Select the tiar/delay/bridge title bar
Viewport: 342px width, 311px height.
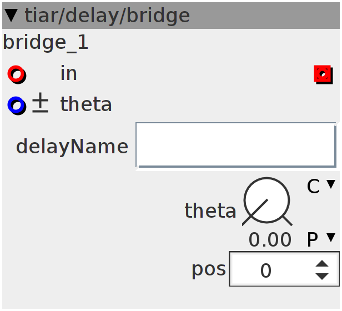[x=171, y=16]
